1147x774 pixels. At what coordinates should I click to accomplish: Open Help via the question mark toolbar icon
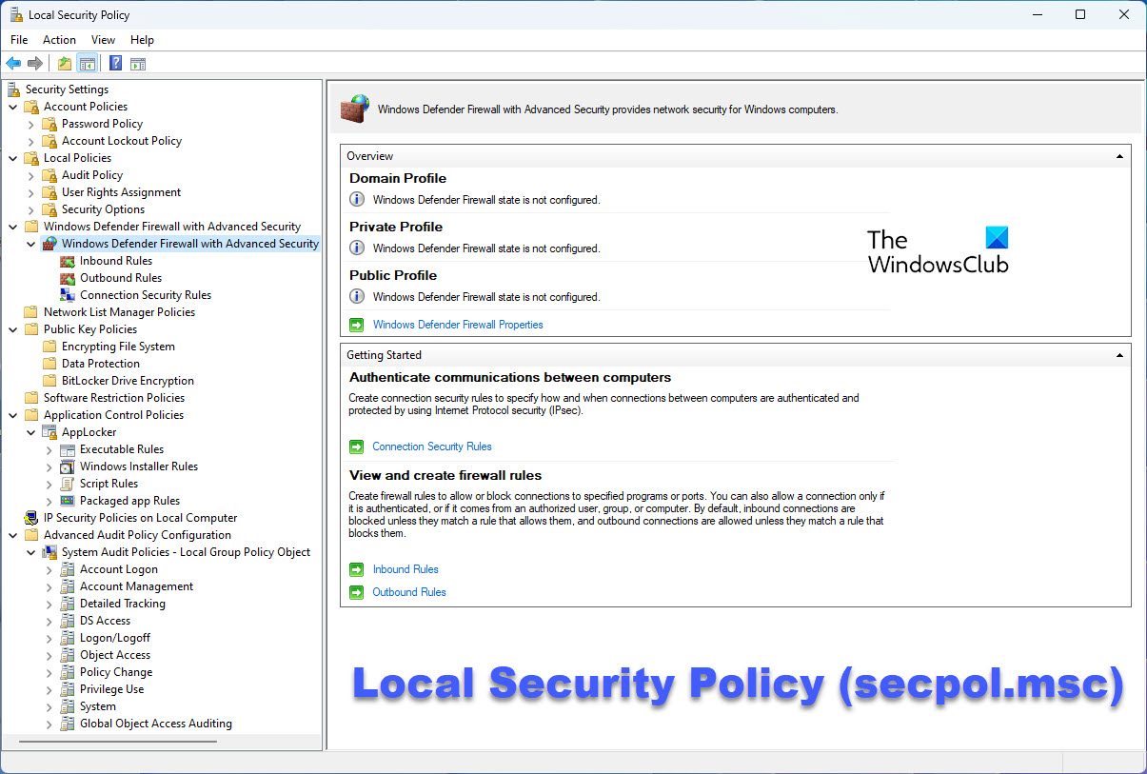click(x=115, y=63)
